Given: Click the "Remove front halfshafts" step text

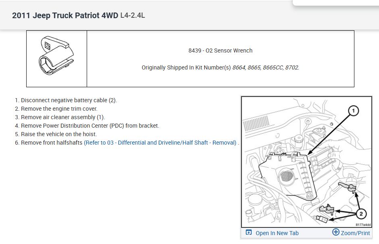Looking at the screenshot, I should point(52,143).
